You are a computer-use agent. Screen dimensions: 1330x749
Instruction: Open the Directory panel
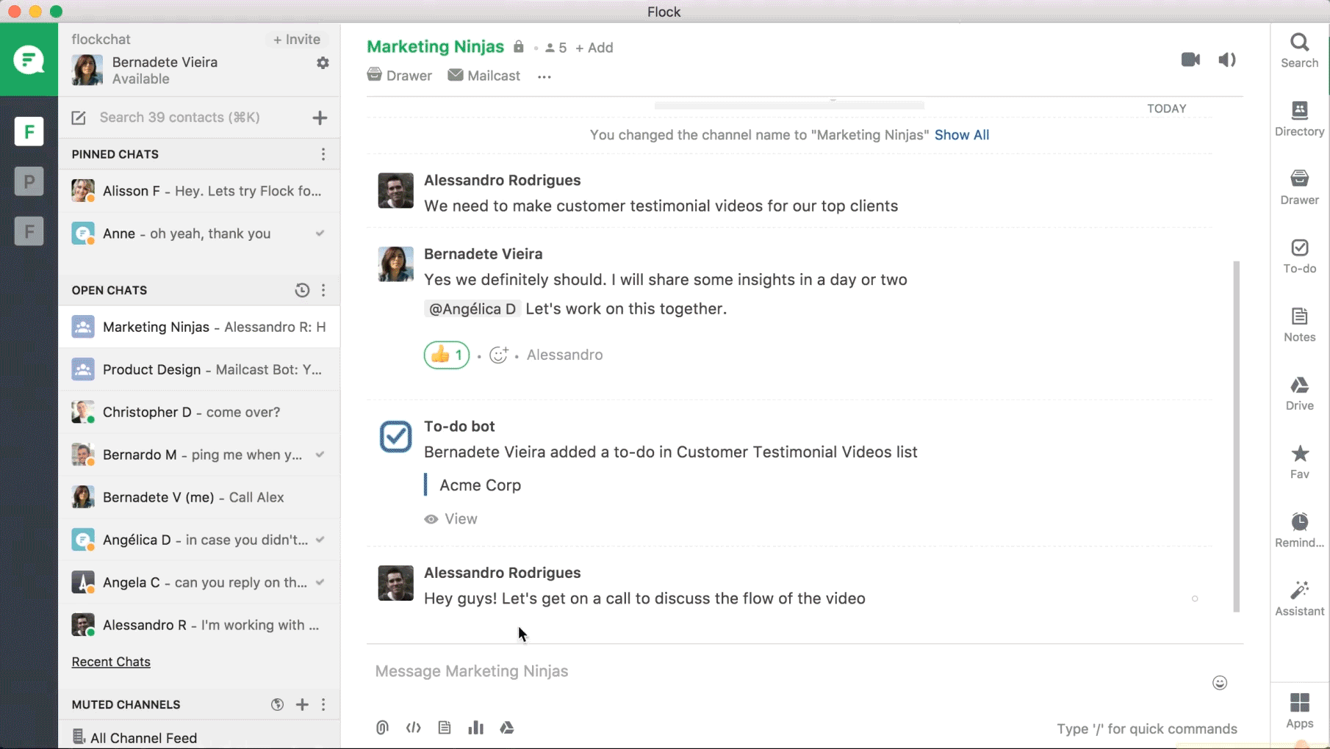(x=1299, y=120)
